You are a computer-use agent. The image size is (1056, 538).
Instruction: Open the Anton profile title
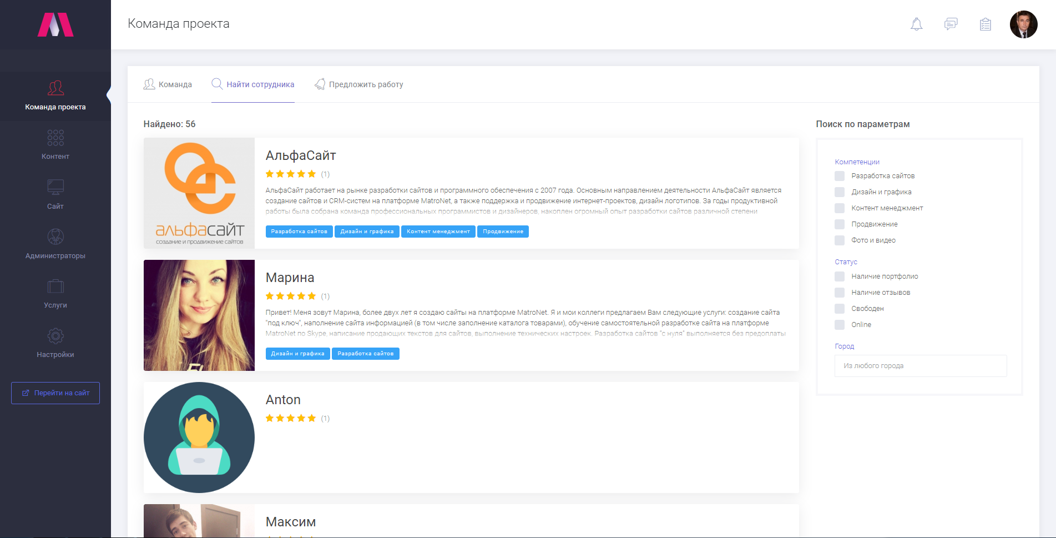click(x=283, y=400)
